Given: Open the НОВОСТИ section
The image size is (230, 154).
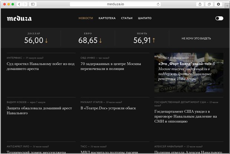Looking at the screenshot, I should pos(86,18).
